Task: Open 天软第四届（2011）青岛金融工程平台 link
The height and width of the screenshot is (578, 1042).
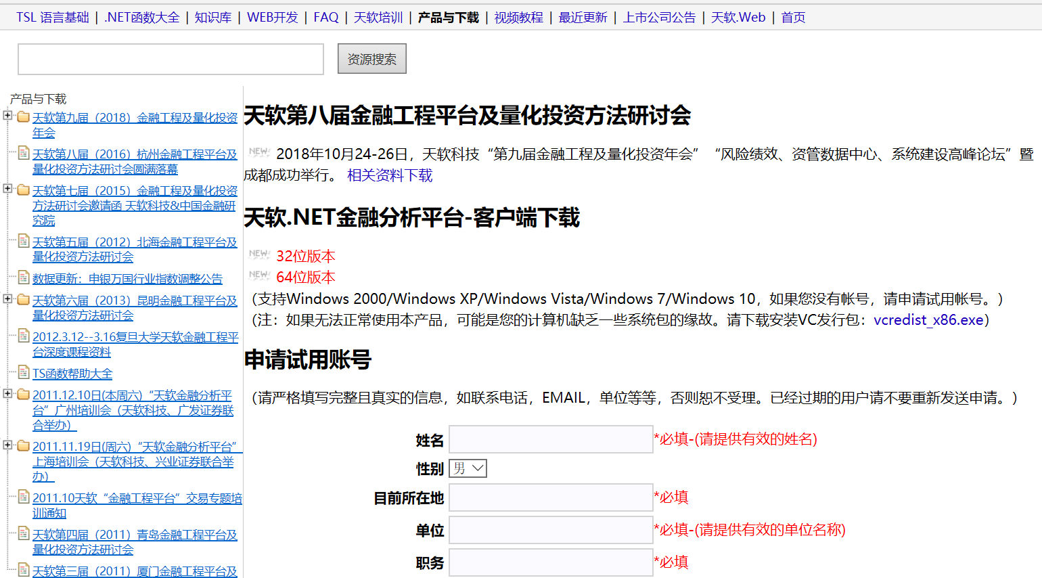Action: (135, 542)
